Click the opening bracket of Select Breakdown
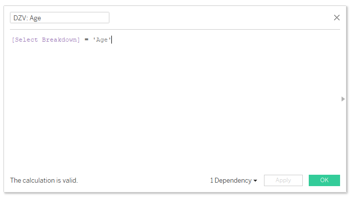Viewport: 353px width, 198px height. (x=13, y=40)
